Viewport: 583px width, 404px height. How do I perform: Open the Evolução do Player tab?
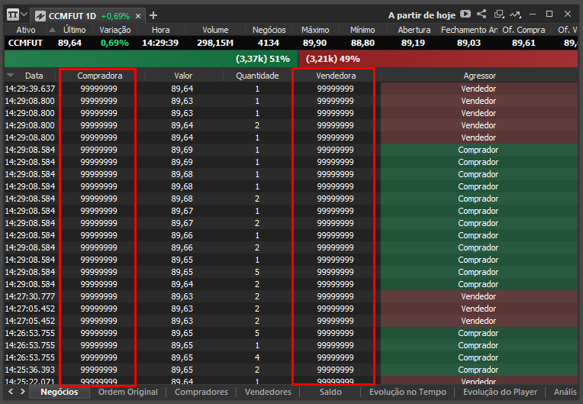(500, 392)
